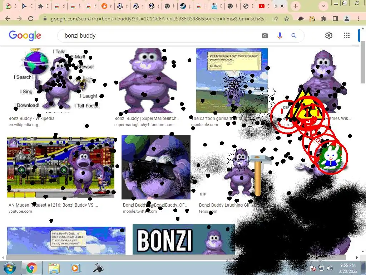Open BonziBuddy Wikipedia image result
This screenshot has height=275, width=366.
(x=55, y=81)
